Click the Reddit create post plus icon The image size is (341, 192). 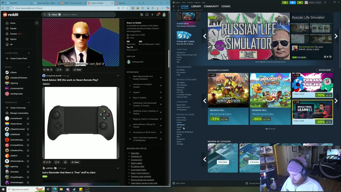click(152, 15)
